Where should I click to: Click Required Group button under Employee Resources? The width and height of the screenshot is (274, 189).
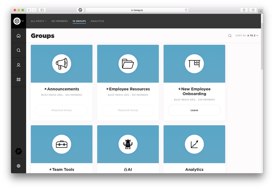pos(128,110)
